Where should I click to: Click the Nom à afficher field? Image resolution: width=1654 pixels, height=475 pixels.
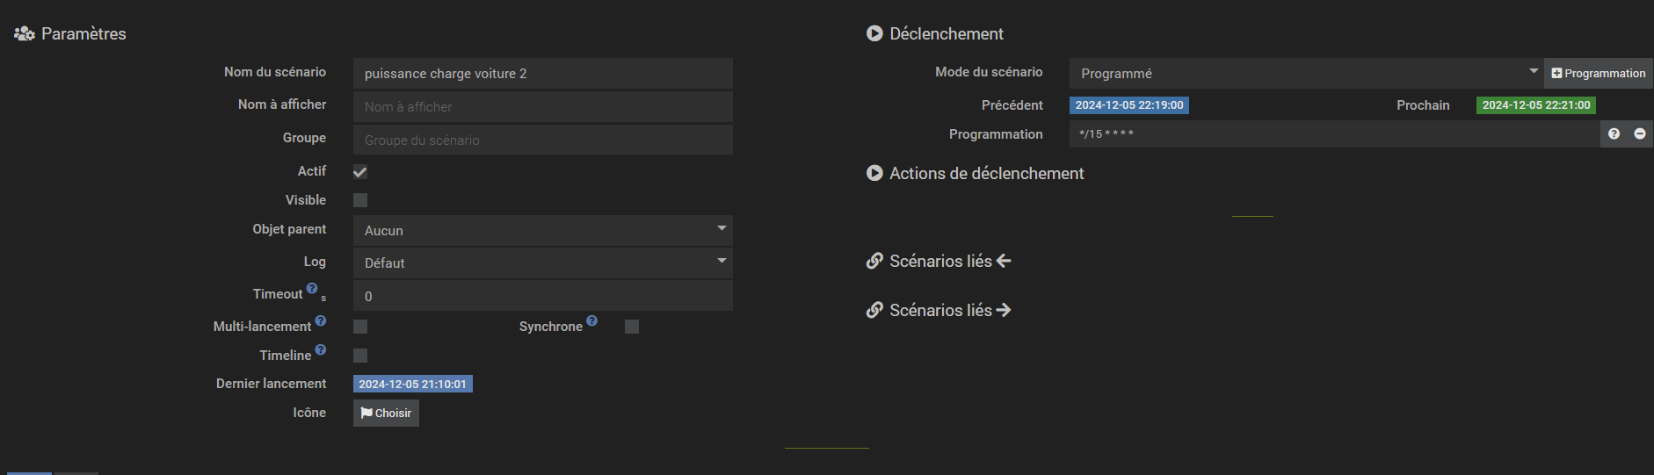pyautogui.click(x=542, y=107)
